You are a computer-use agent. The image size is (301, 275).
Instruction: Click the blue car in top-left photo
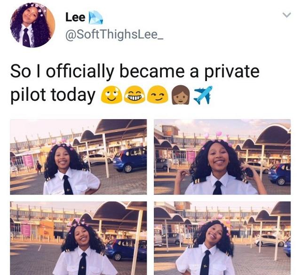(130, 159)
